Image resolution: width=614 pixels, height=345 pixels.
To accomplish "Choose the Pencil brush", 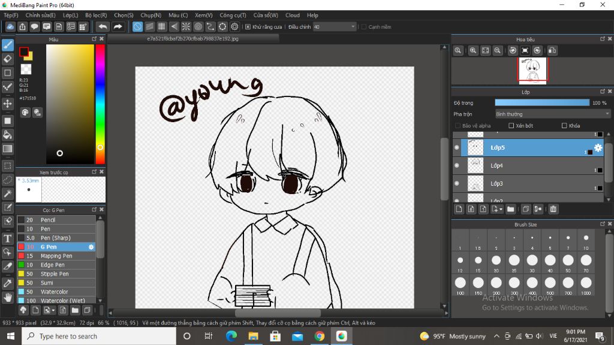I will coord(56,220).
